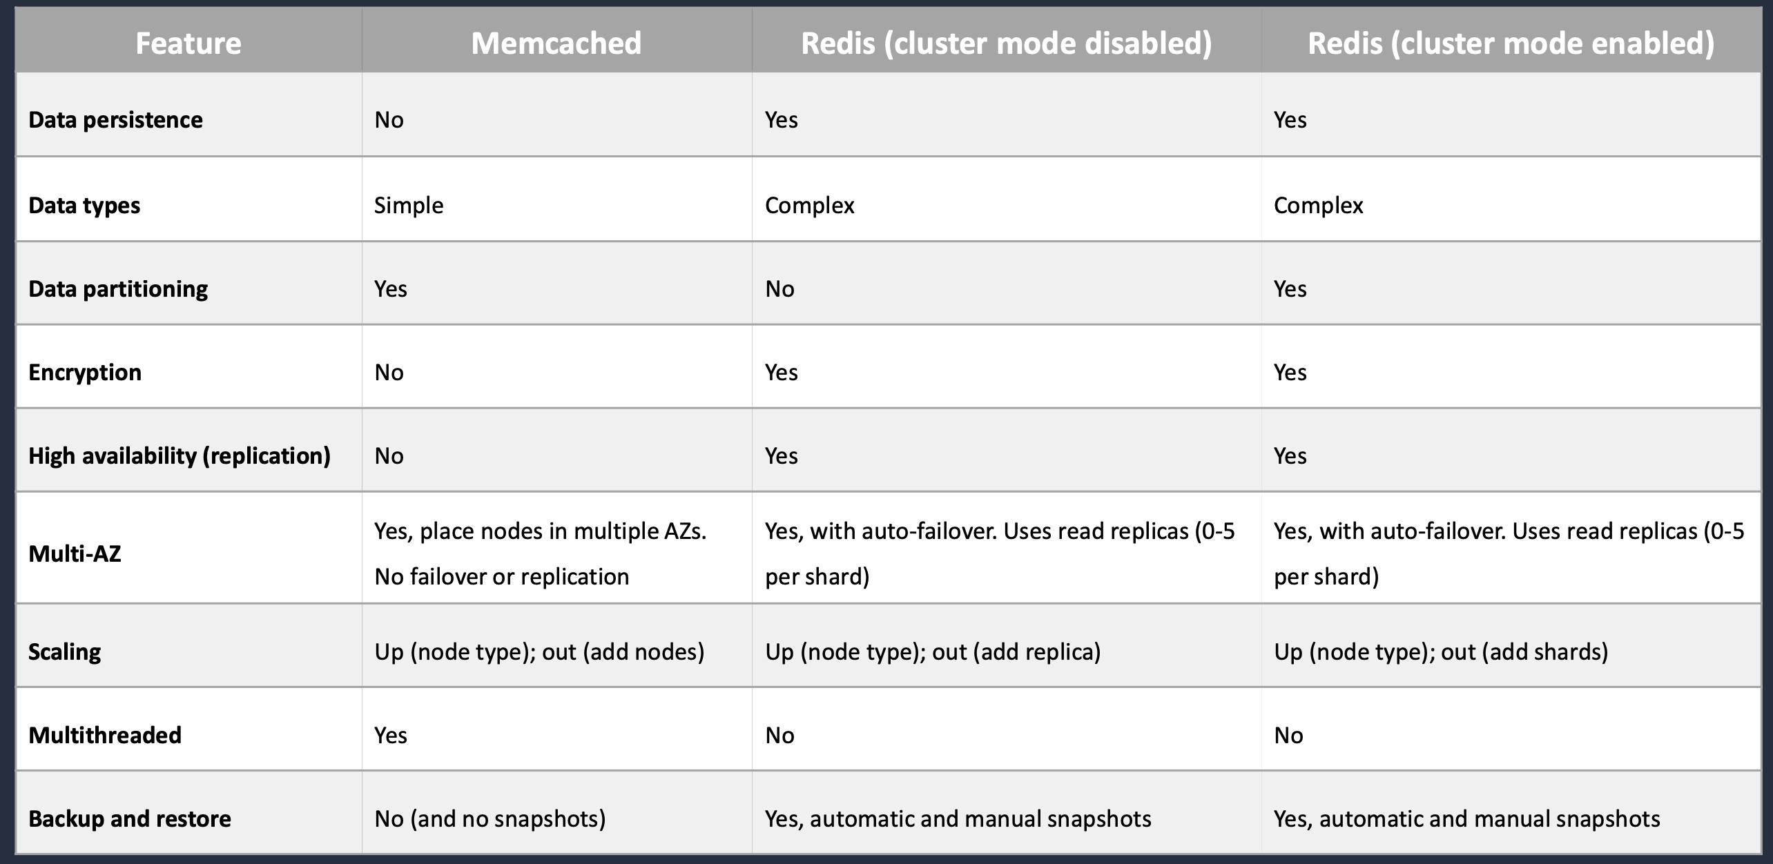Select the Multithreaded row label
Viewport: 1773px width, 864px height.
tap(105, 736)
